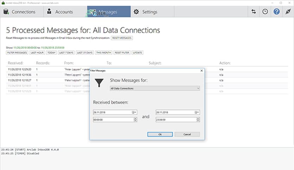Image resolution: width=294 pixels, height=170 pixels.
Task: Click the plug connection icon at far right
Action: coord(288,12)
